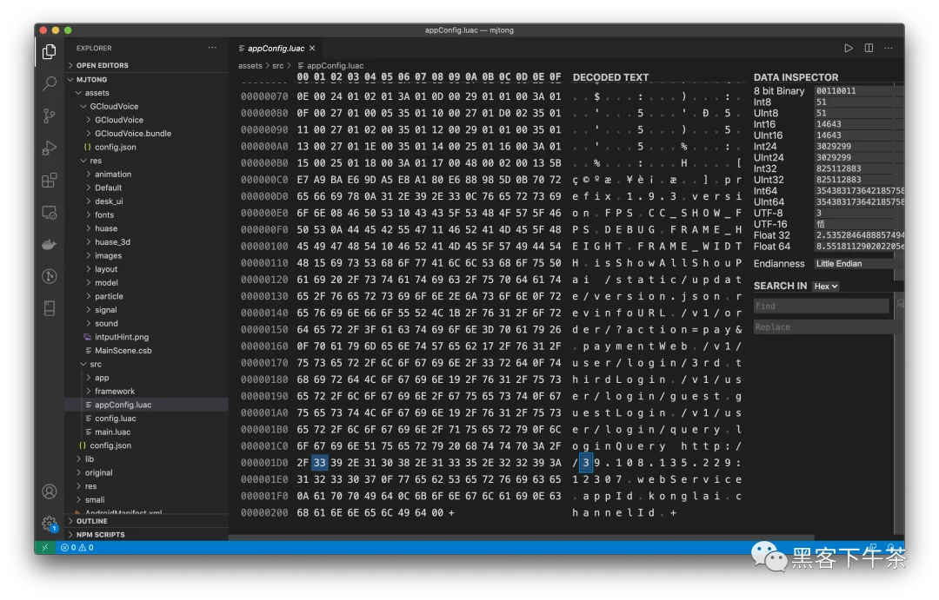
Task: Open Explorer panel ellipsis menu
Action: click(x=213, y=48)
